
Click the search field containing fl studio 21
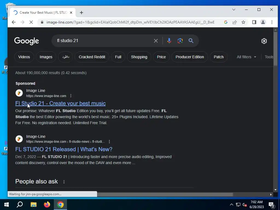(104, 41)
